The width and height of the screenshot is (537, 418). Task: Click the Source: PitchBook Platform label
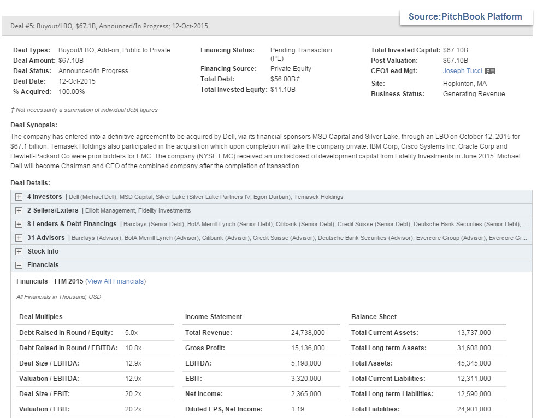coord(465,16)
